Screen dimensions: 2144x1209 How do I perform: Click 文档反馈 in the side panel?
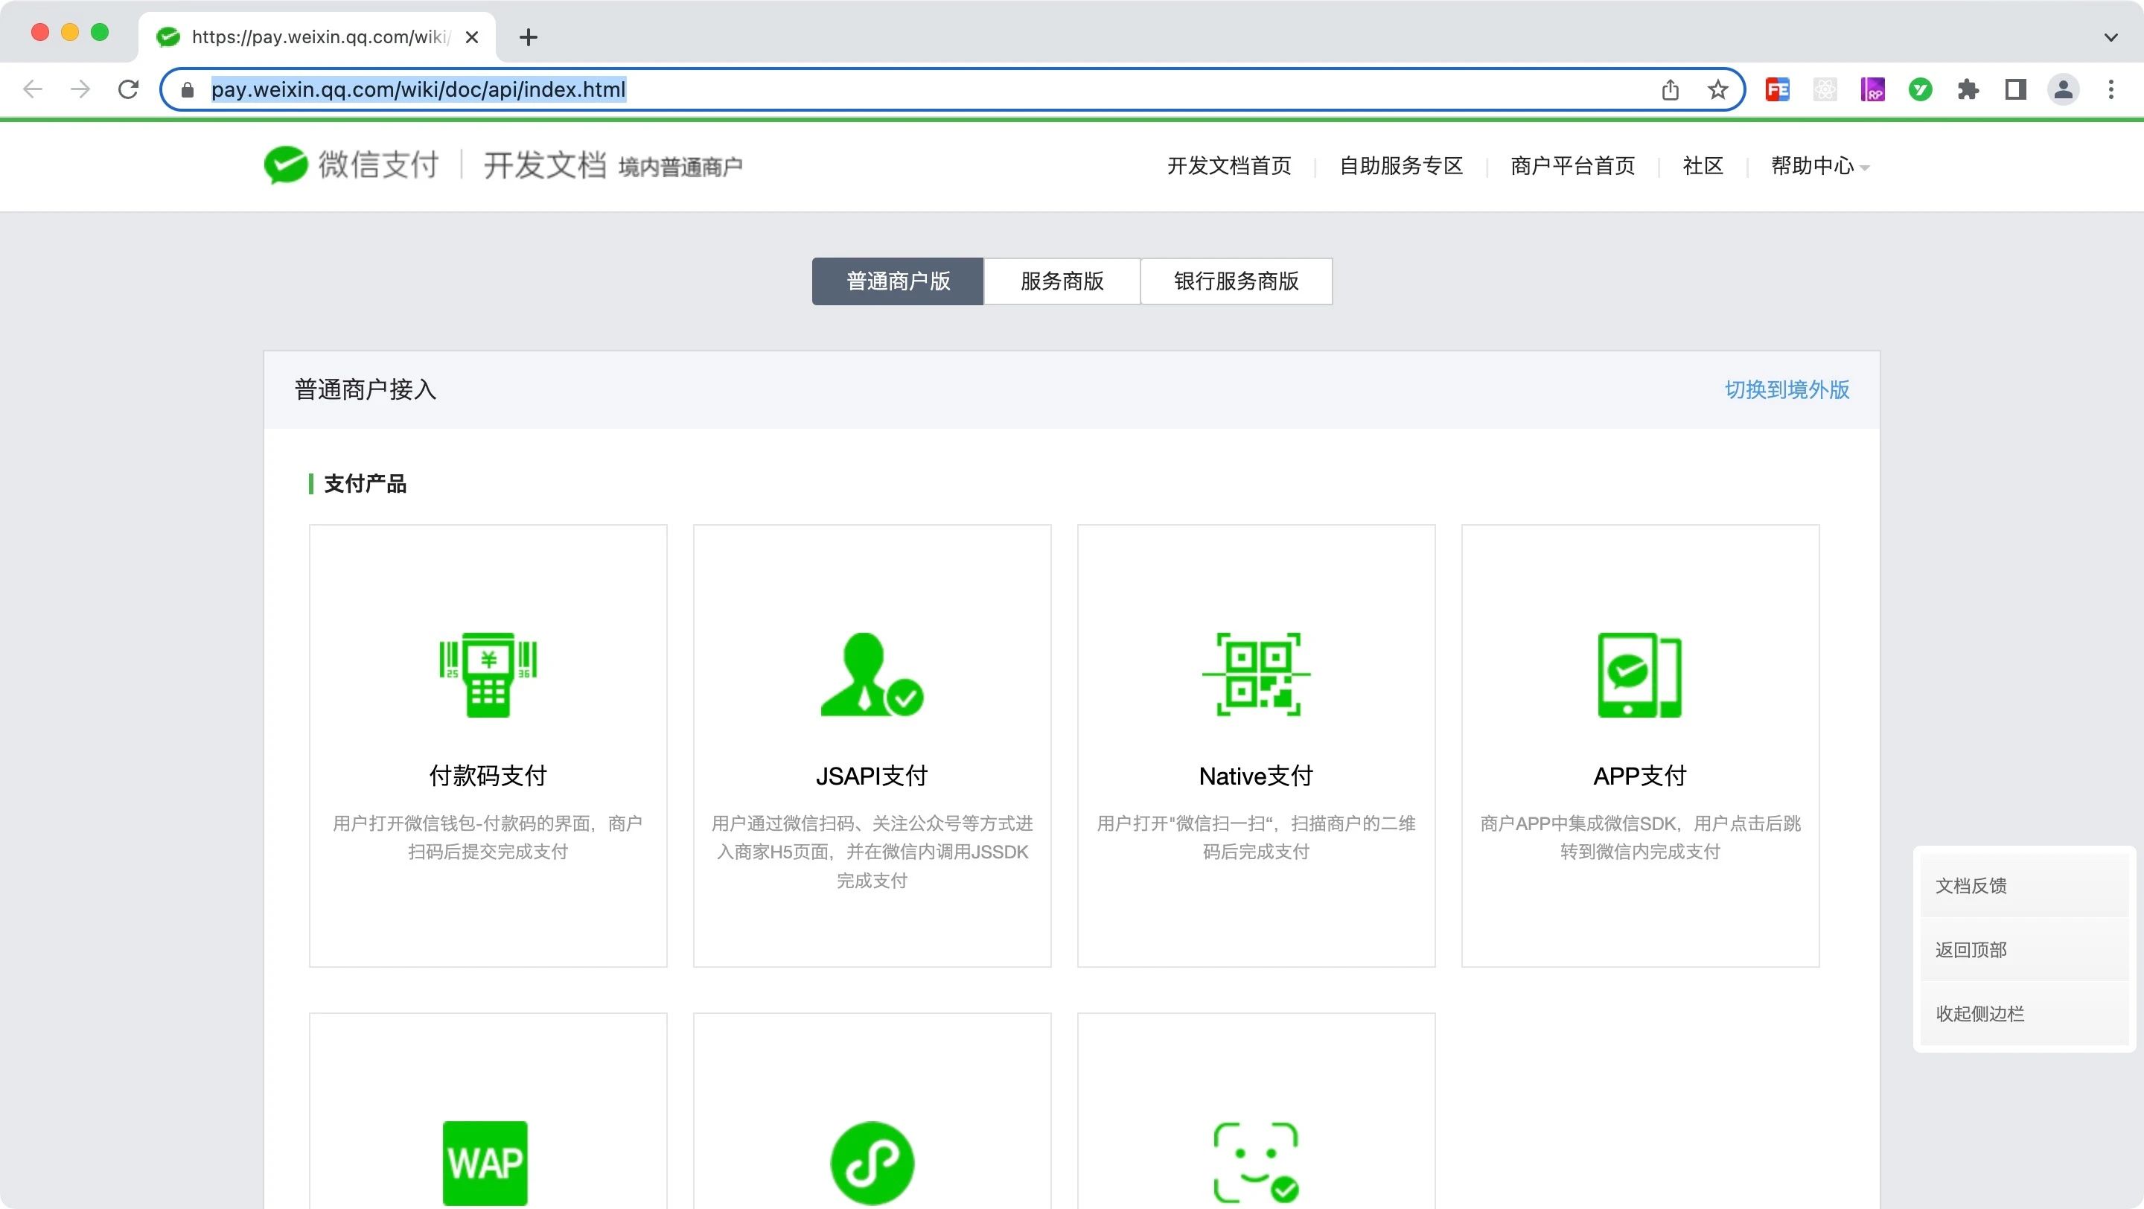pos(2024,885)
